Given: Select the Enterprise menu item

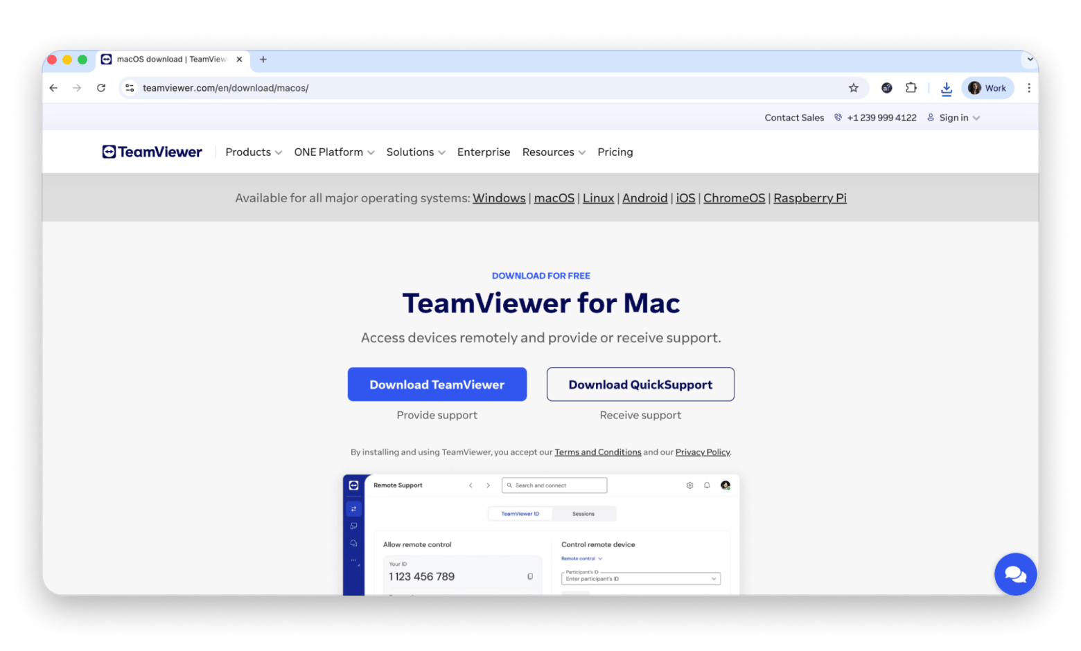Looking at the screenshot, I should point(484,152).
